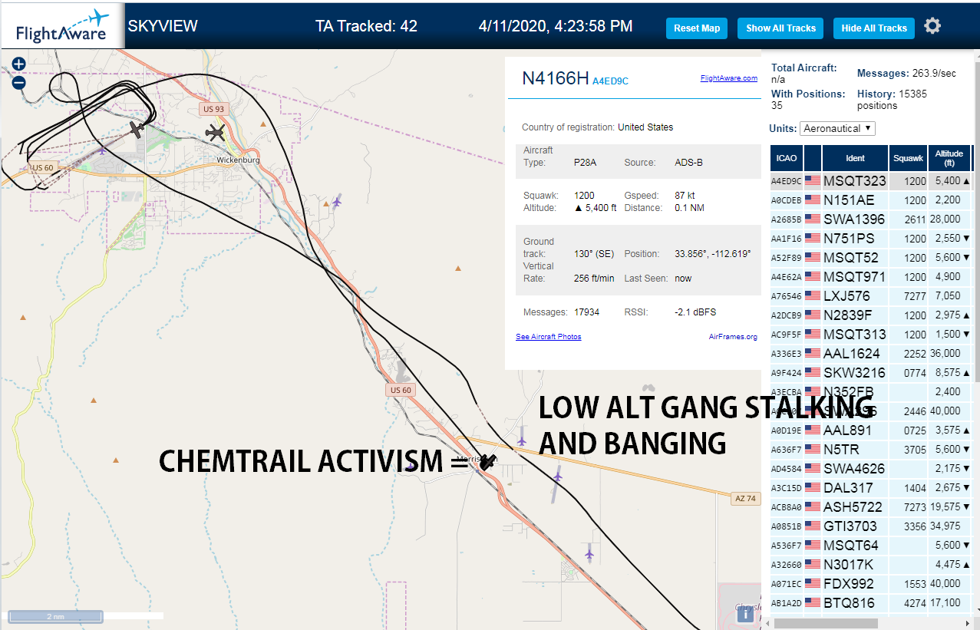Sort the table by Ident column
The width and height of the screenshot is (980, 630).
pos(856,158)
